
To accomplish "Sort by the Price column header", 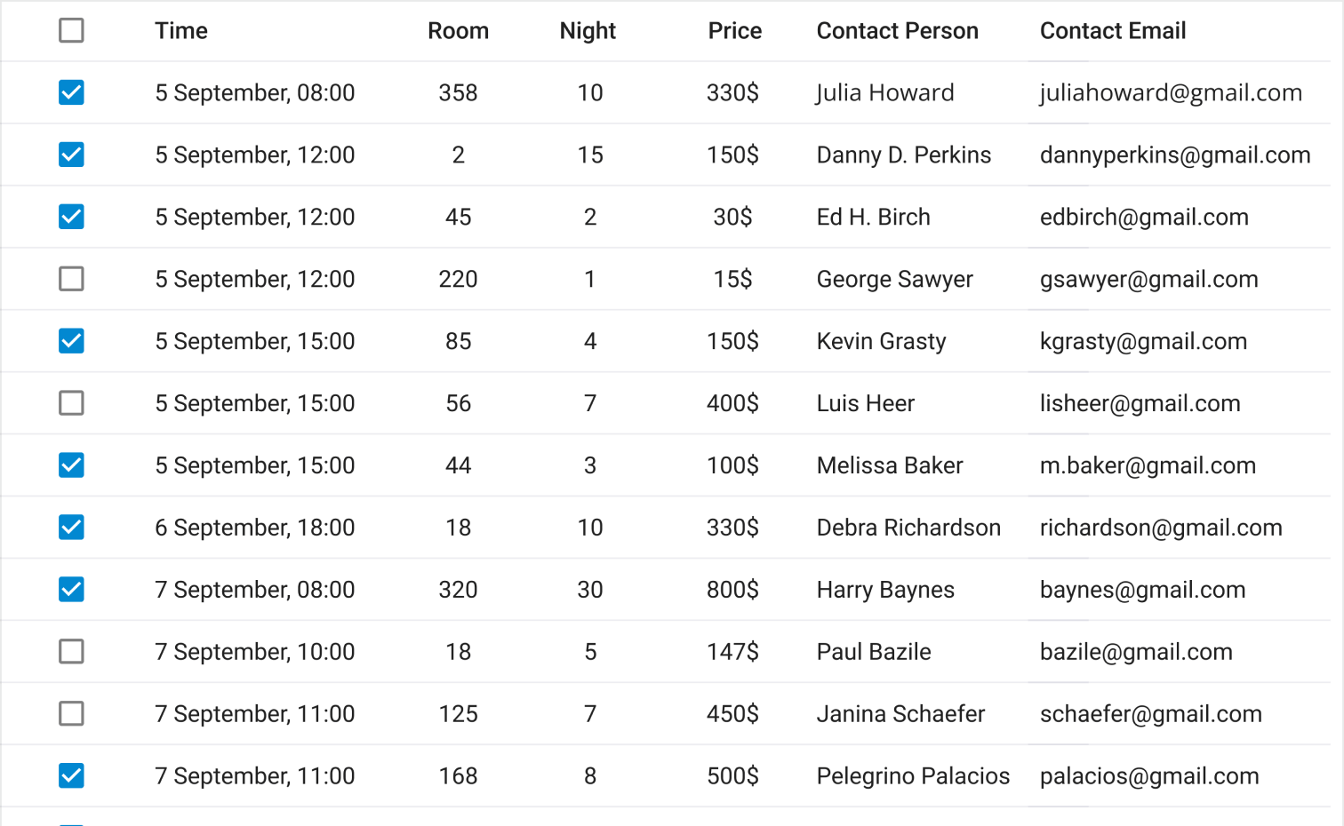I will [734, 31].
